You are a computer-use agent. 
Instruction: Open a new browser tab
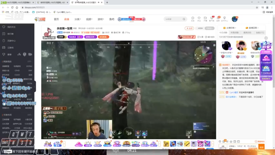[107, 2]
